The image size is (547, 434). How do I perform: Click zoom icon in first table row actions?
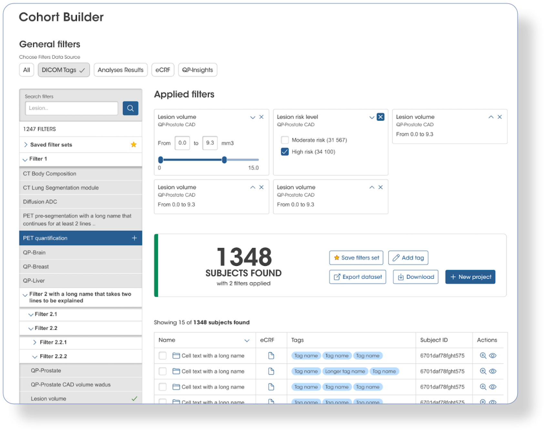[483, 356]
